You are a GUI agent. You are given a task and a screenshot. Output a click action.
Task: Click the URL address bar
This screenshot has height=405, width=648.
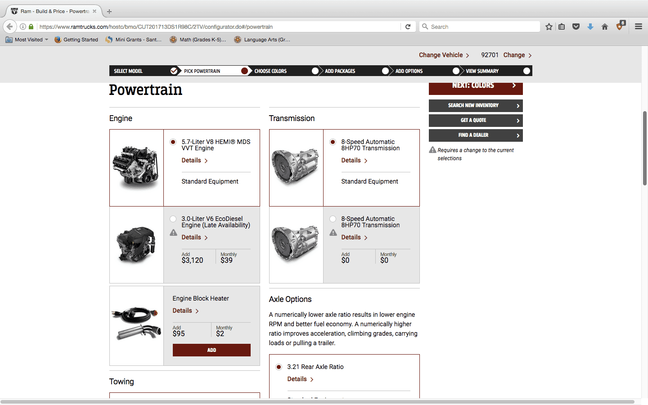218,27
